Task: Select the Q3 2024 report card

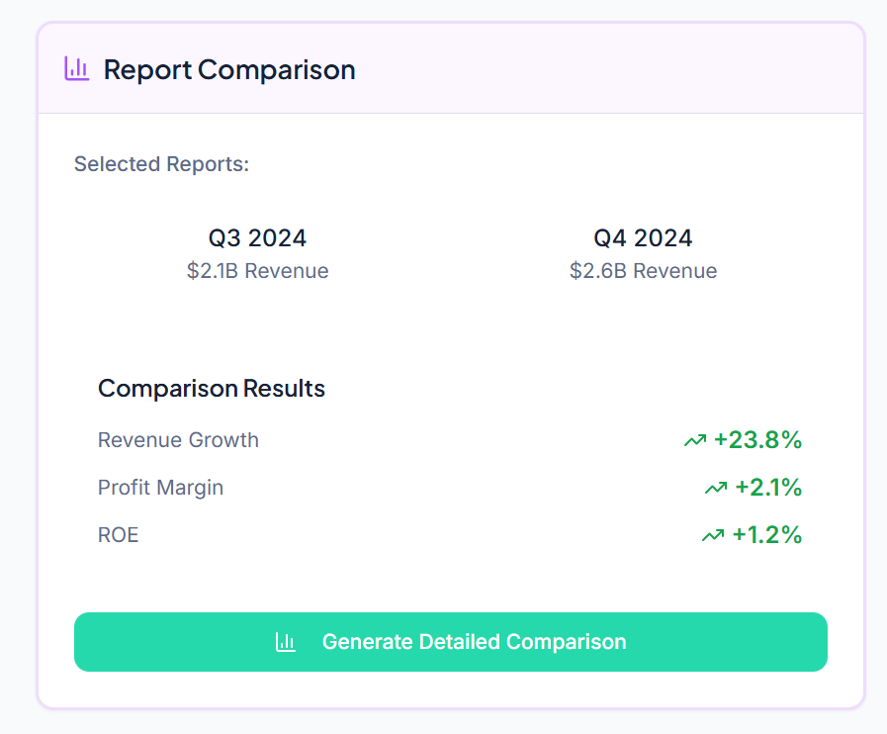Action: click(257, 252)
